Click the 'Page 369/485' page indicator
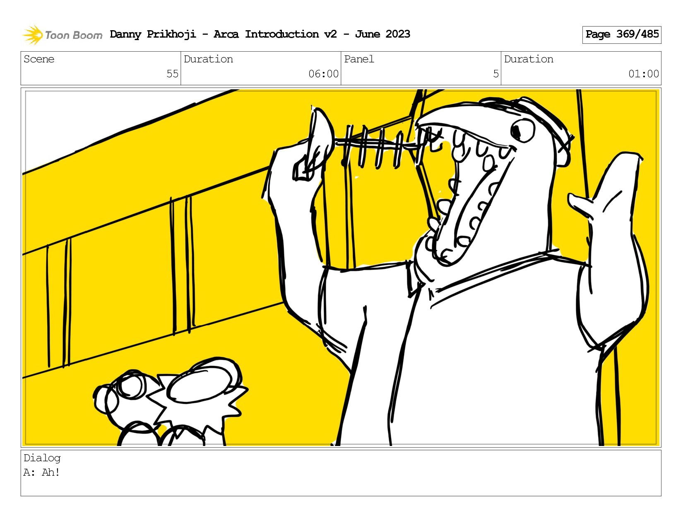683x527 pixels. [622, 35]
